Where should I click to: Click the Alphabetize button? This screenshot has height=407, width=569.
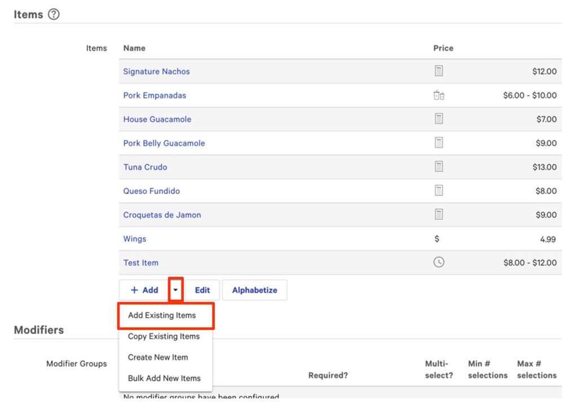tap(254, 290)
